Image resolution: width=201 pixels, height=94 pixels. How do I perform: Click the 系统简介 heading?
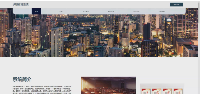[22, 79]
